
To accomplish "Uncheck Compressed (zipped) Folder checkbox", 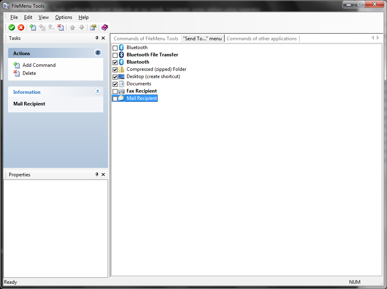I will pyautogui.click(x=115, y=70).
